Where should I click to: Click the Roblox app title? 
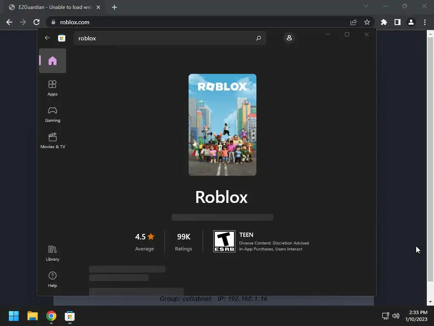[x=221, y=197]
